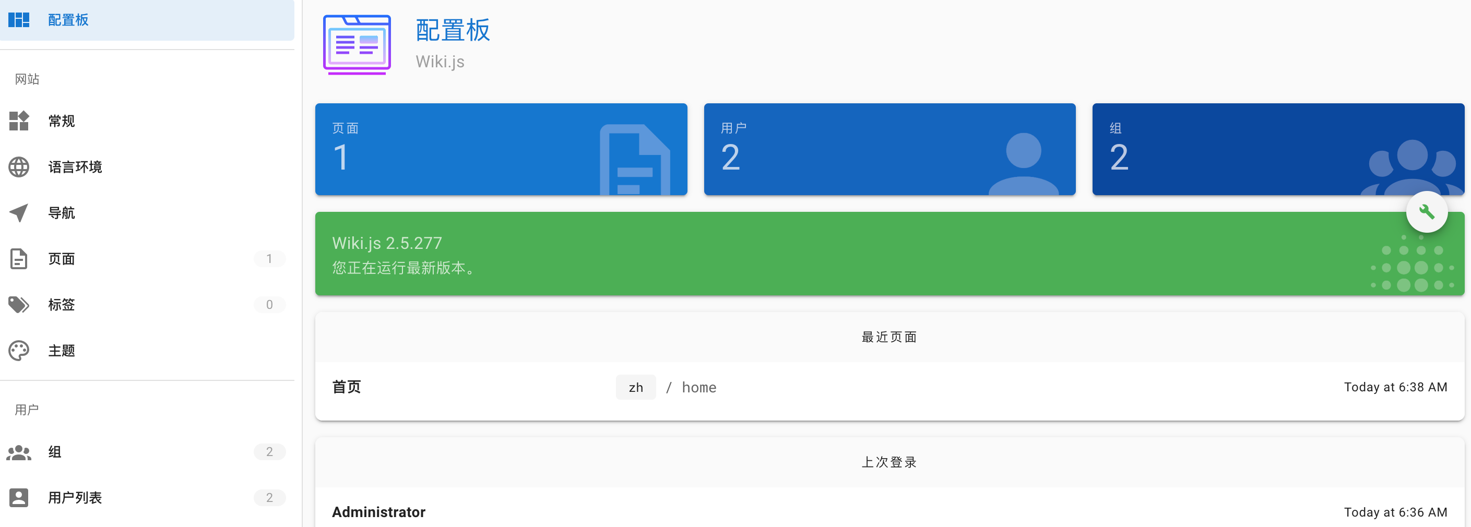Screen dimensions: 1471x527
Task: Select the 用户列表 user icon
Action: pos(19,497)
